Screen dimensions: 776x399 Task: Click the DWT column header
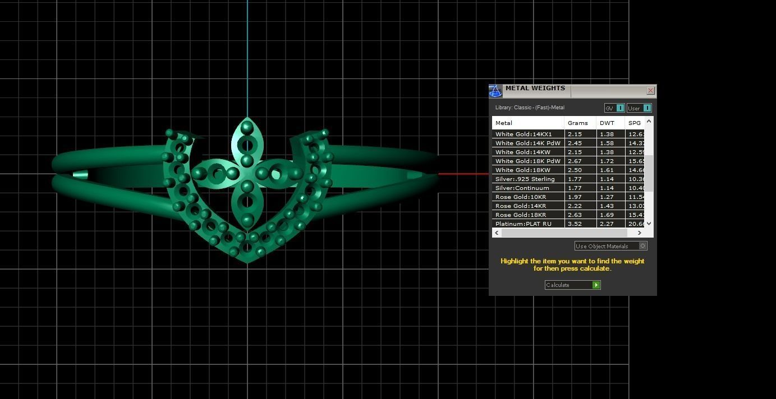[x=610, y=123]
